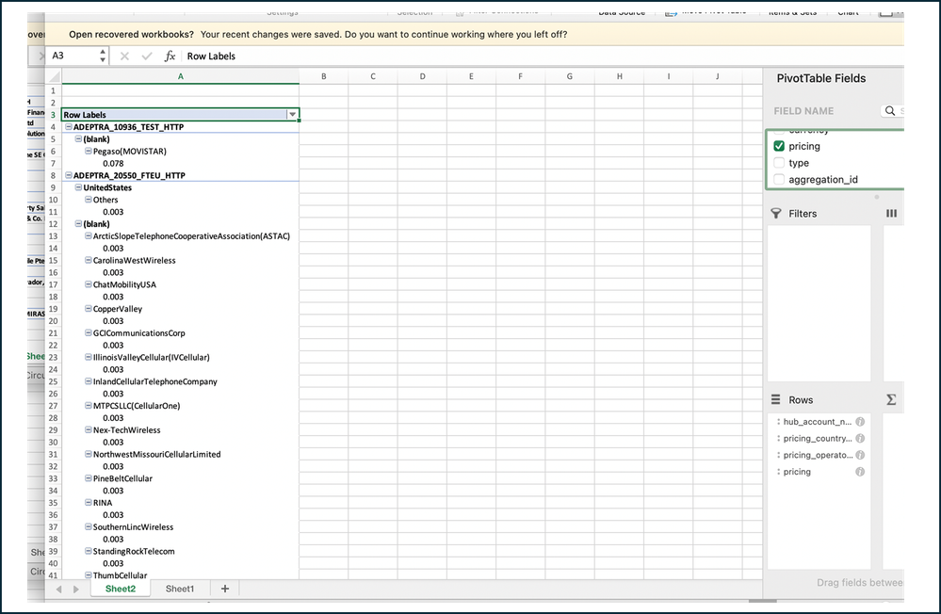
Task: Click the formula bar text Row Labels
Action: [211, 56]
